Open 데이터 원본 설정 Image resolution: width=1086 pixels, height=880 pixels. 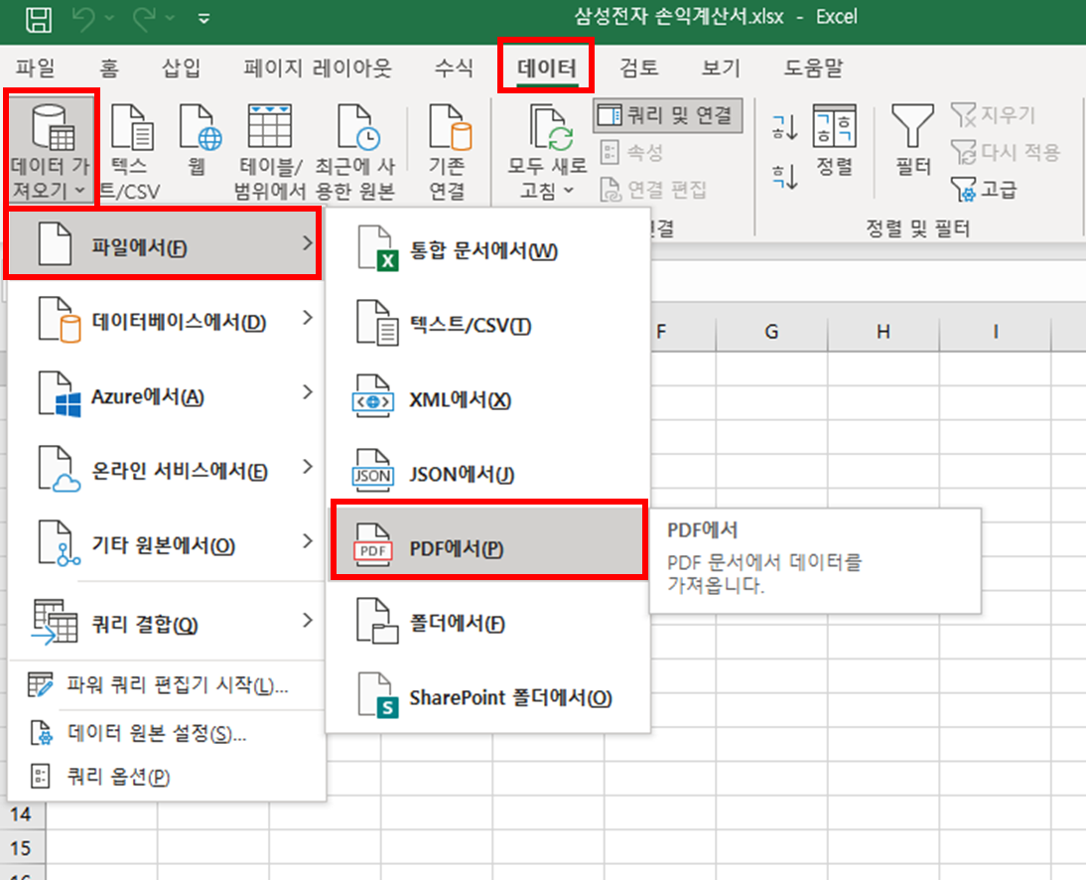pos(166,732)
